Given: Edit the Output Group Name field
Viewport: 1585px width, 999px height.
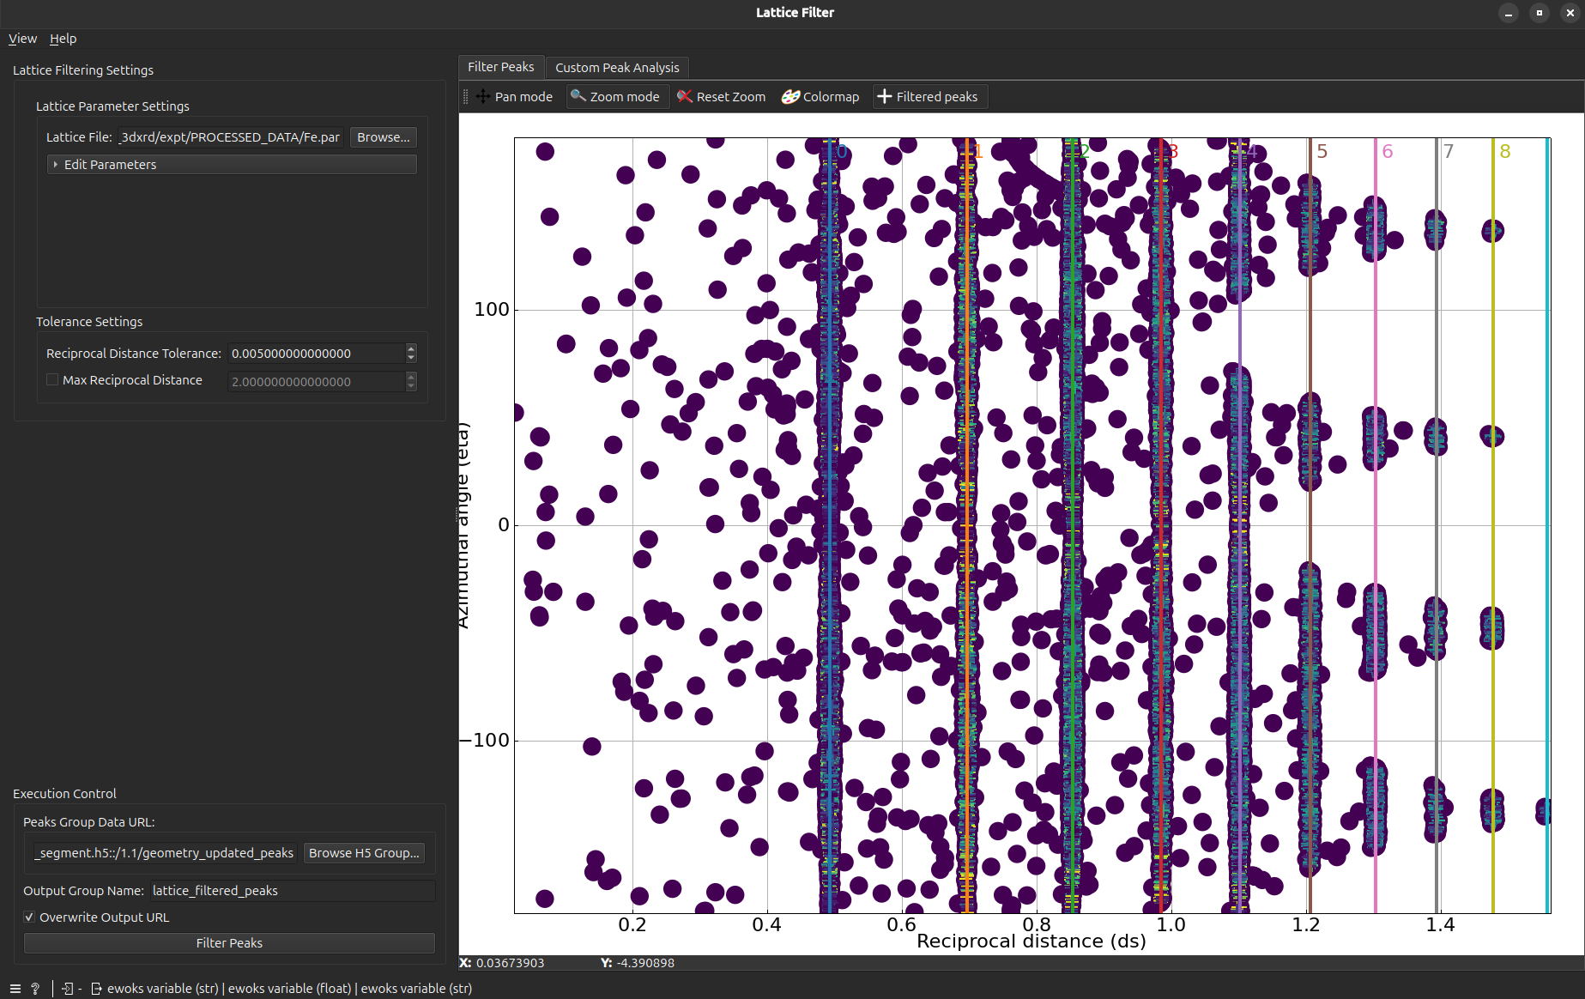Looking at the screenshot, I should pos(293,891).
